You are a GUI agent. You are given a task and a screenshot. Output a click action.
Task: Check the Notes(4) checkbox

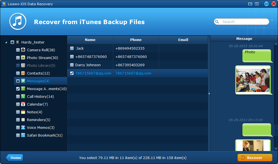click(18, 112)
